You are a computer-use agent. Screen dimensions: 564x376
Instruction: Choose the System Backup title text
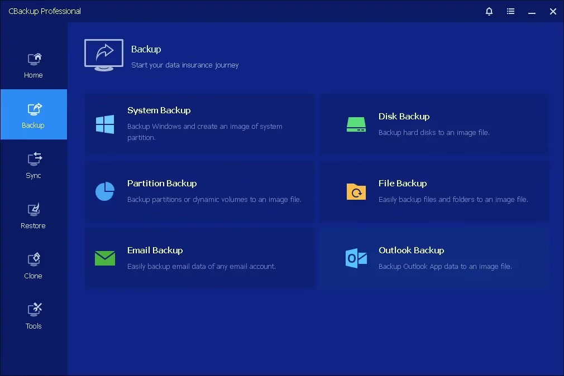pyautogui.click(x=159, y=110)
